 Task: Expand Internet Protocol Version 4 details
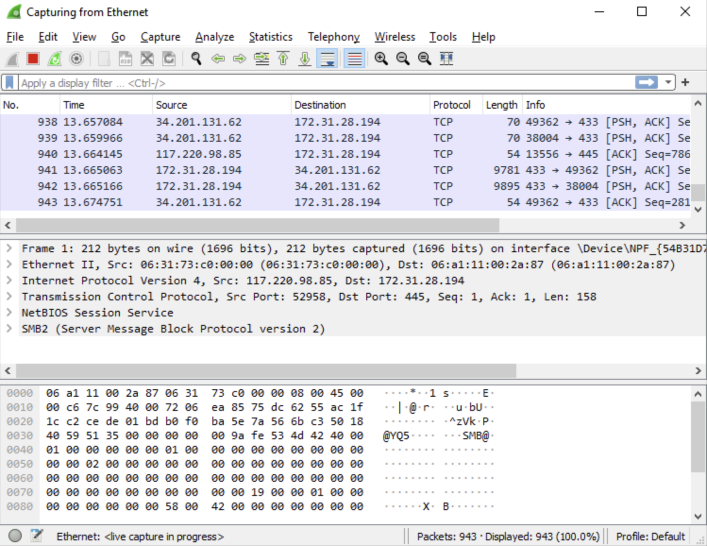[x=9, y=280]
